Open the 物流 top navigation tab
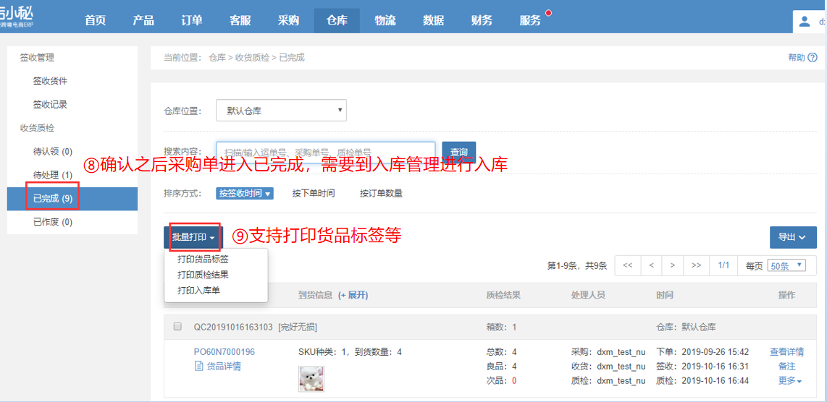Screen dimensions: 827x402 [x=385, y=20]
